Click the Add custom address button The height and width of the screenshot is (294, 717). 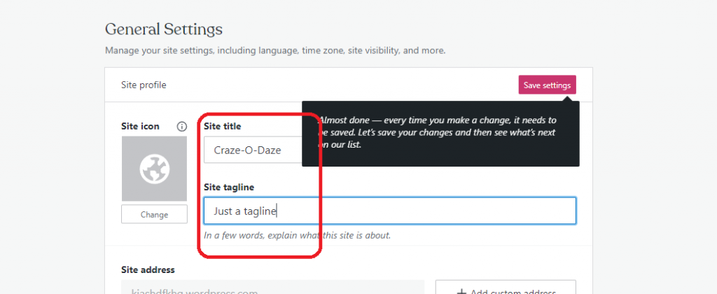pos(506,287)
